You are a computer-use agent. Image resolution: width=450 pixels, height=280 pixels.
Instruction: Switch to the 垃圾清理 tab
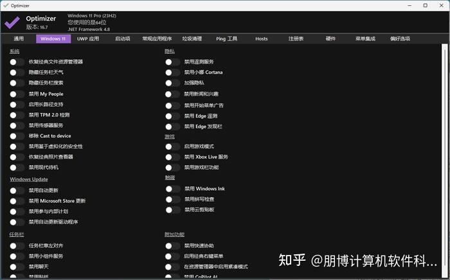coord(192,39)
